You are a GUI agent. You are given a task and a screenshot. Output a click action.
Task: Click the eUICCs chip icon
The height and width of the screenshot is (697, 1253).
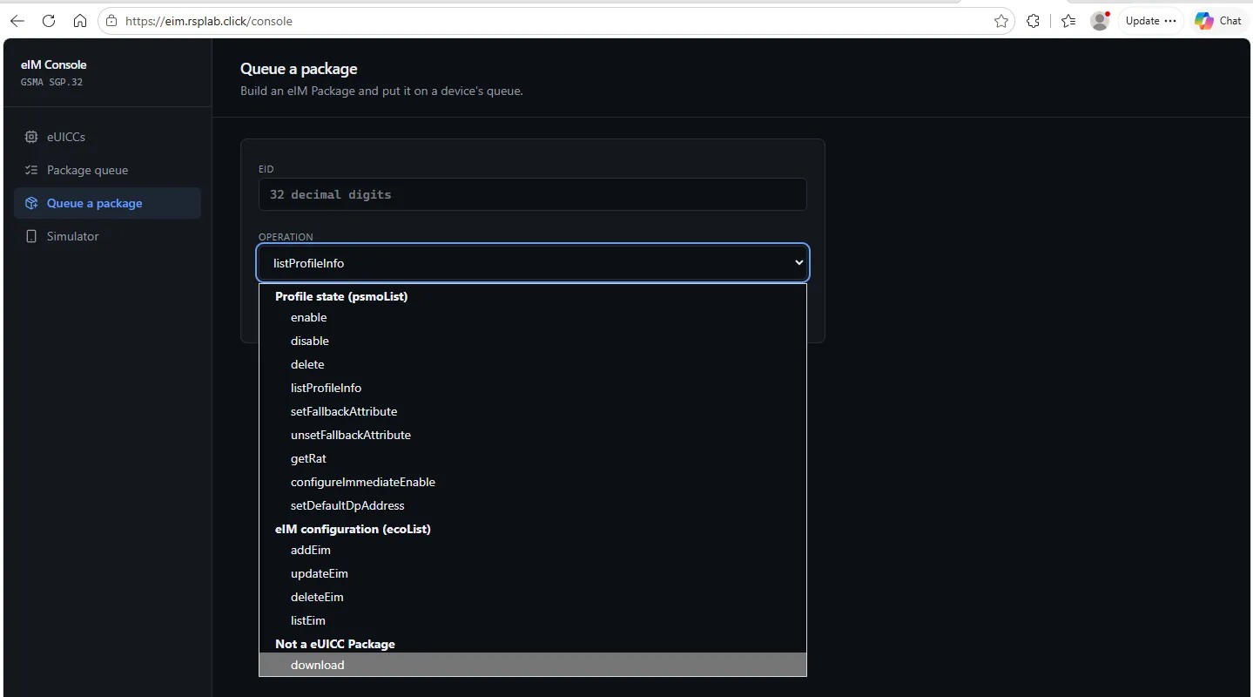(x=31, y=137)
